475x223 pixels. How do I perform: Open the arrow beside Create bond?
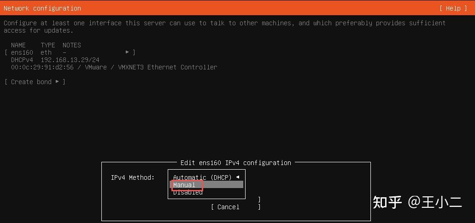tap(57, 81)
